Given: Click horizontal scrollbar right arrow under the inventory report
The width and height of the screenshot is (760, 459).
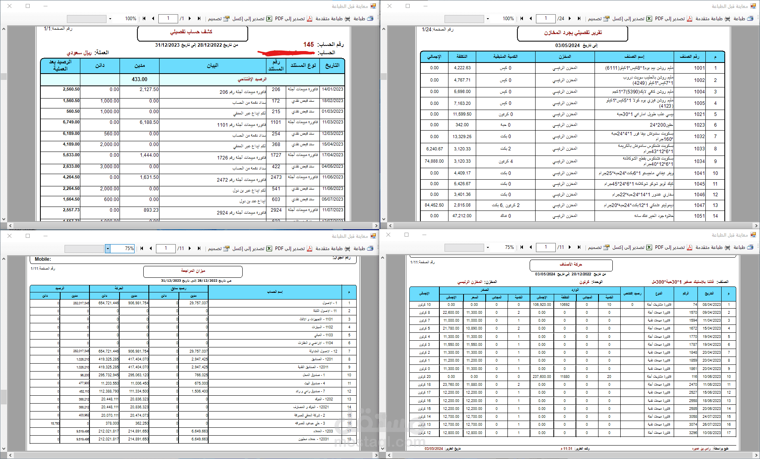Looking at the screenshot, I should point(756,226).
